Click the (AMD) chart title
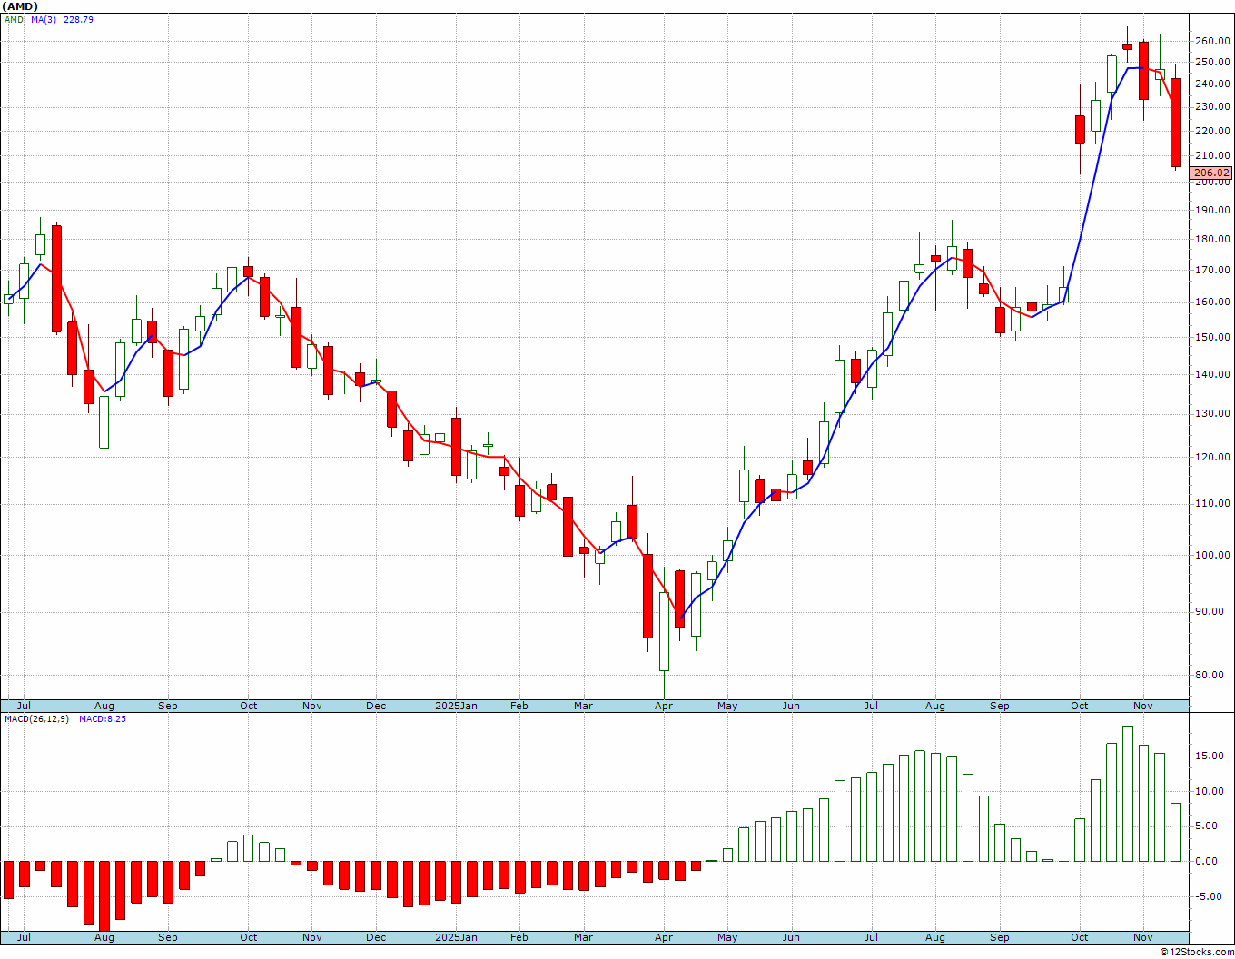This screenshot has width=1235, height=959. [x=19, y=6]
